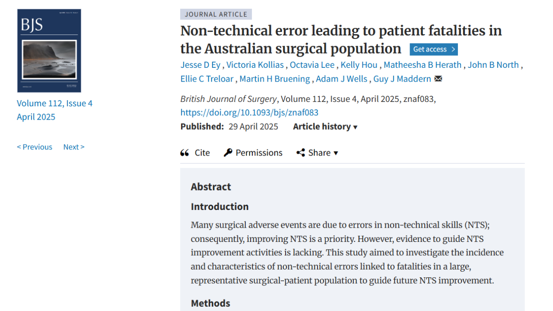Click the Cite quotation mark icon
Viewport: 553px width, 311px height.
pos(184,152)
